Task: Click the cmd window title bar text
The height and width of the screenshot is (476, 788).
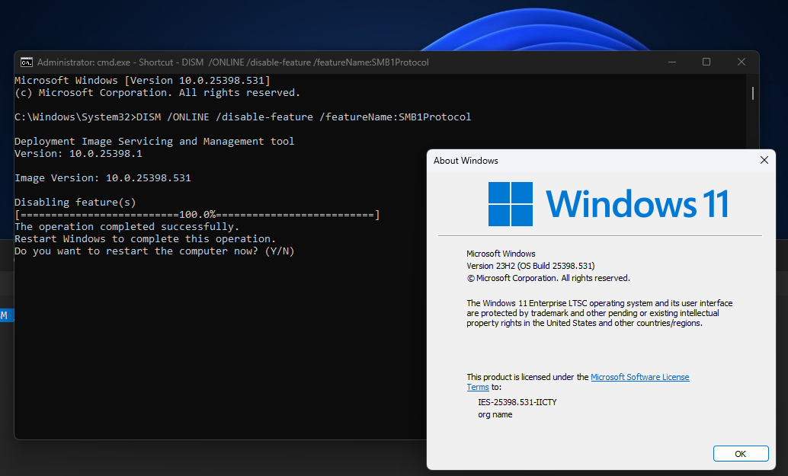Action: [x=232, y=62]
